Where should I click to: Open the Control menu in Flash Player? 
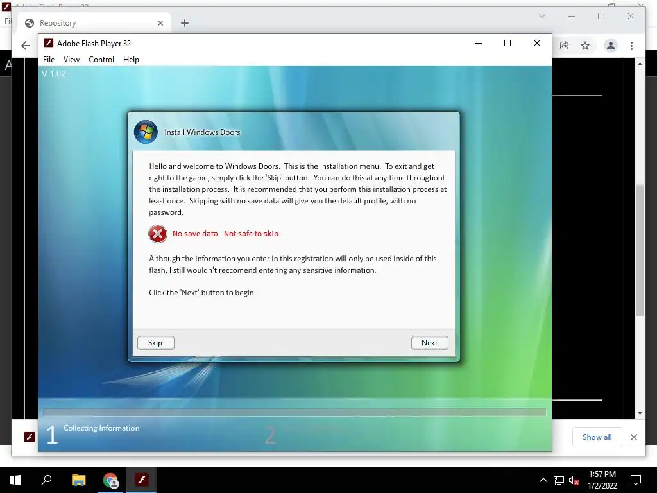[101, 60]
